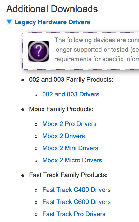Click the Mbox Family Products label

tap(61, 109)
